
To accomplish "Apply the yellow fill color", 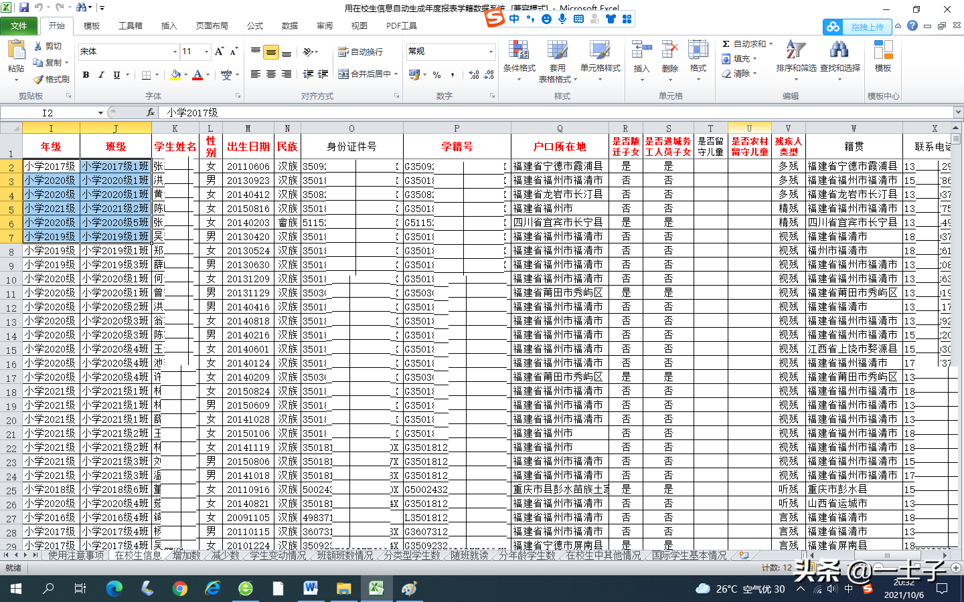I will click(175, 75).
